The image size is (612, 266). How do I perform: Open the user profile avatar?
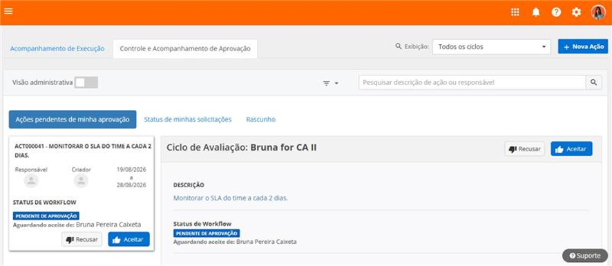click(x=598, y=12)
